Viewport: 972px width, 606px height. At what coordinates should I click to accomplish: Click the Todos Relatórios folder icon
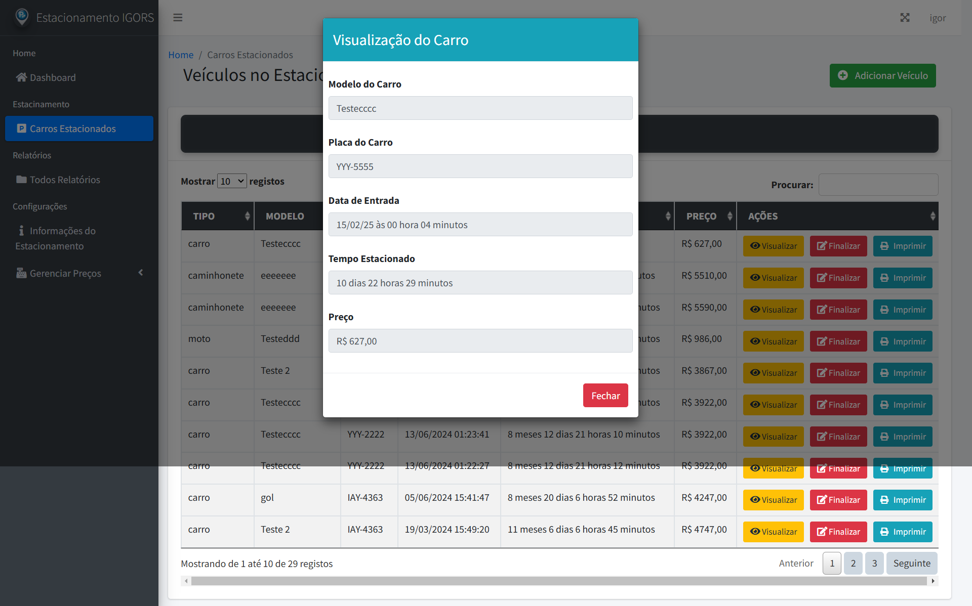pos(21,180)
